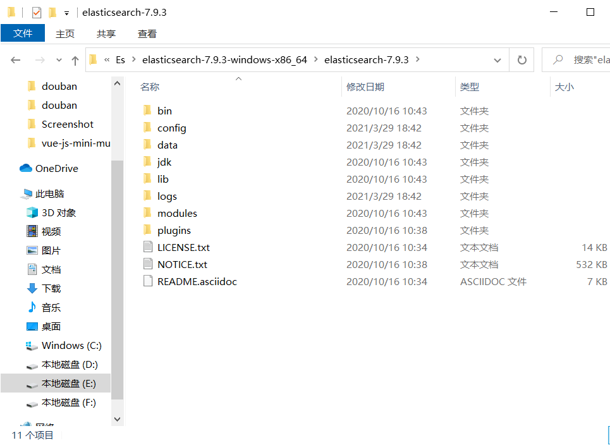Click the 532 KB size value
The image size is (610, 445).
pyautogui.click(x=591, y=264)
